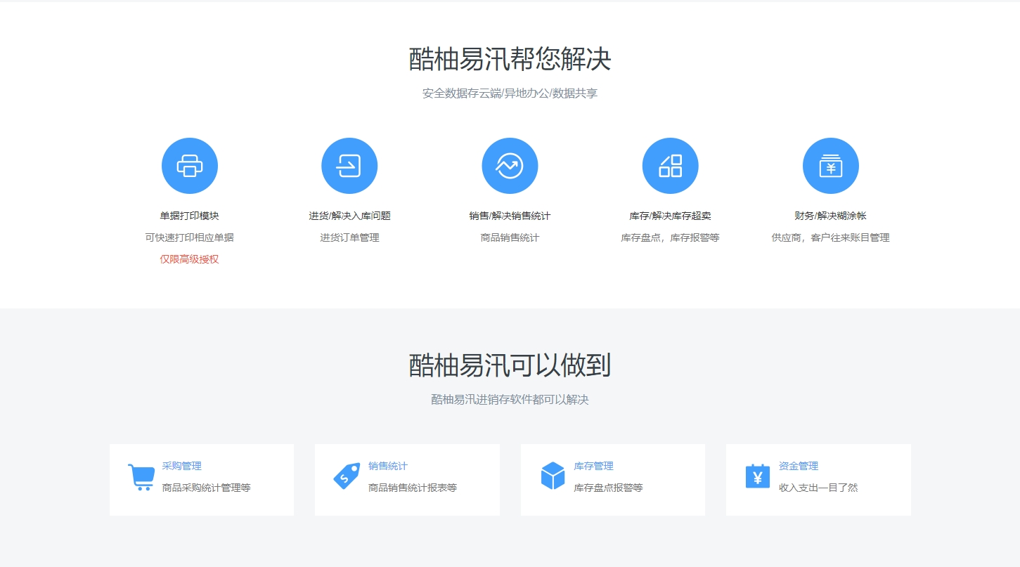This screenshot has height=567, width=1020.
Task: Open the inventory blocks icon above 库存/解决库存超卖
Action: pos(670,166)
